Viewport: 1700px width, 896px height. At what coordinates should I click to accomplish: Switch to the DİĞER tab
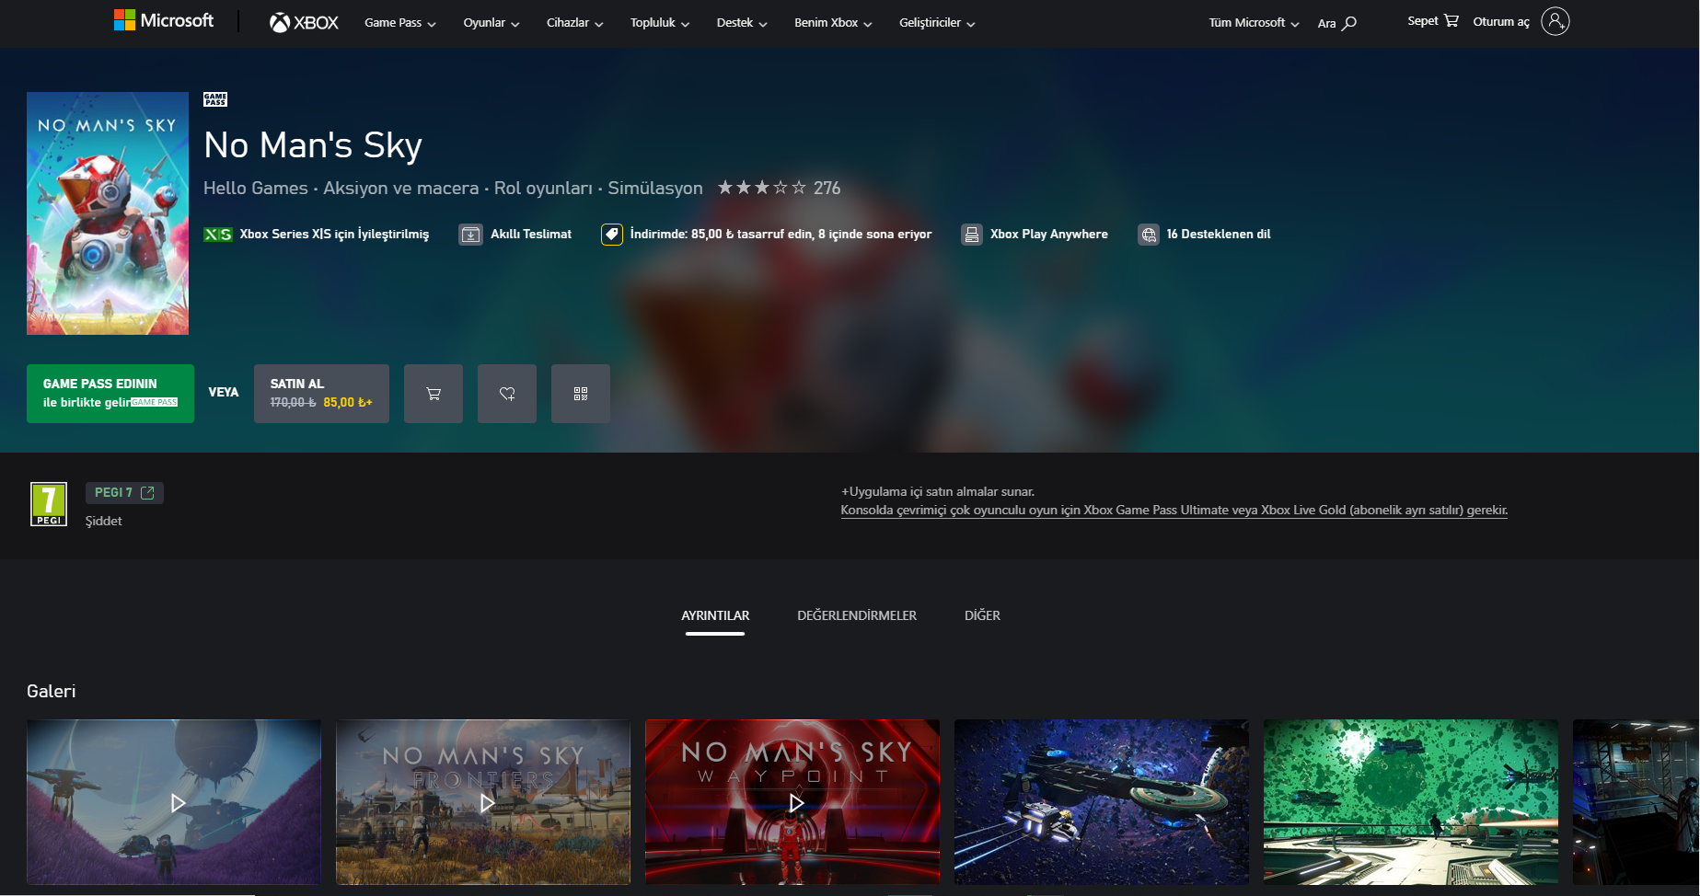(982, 615)
